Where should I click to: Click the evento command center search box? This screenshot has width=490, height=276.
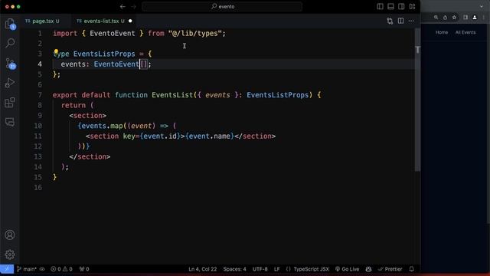222,7
